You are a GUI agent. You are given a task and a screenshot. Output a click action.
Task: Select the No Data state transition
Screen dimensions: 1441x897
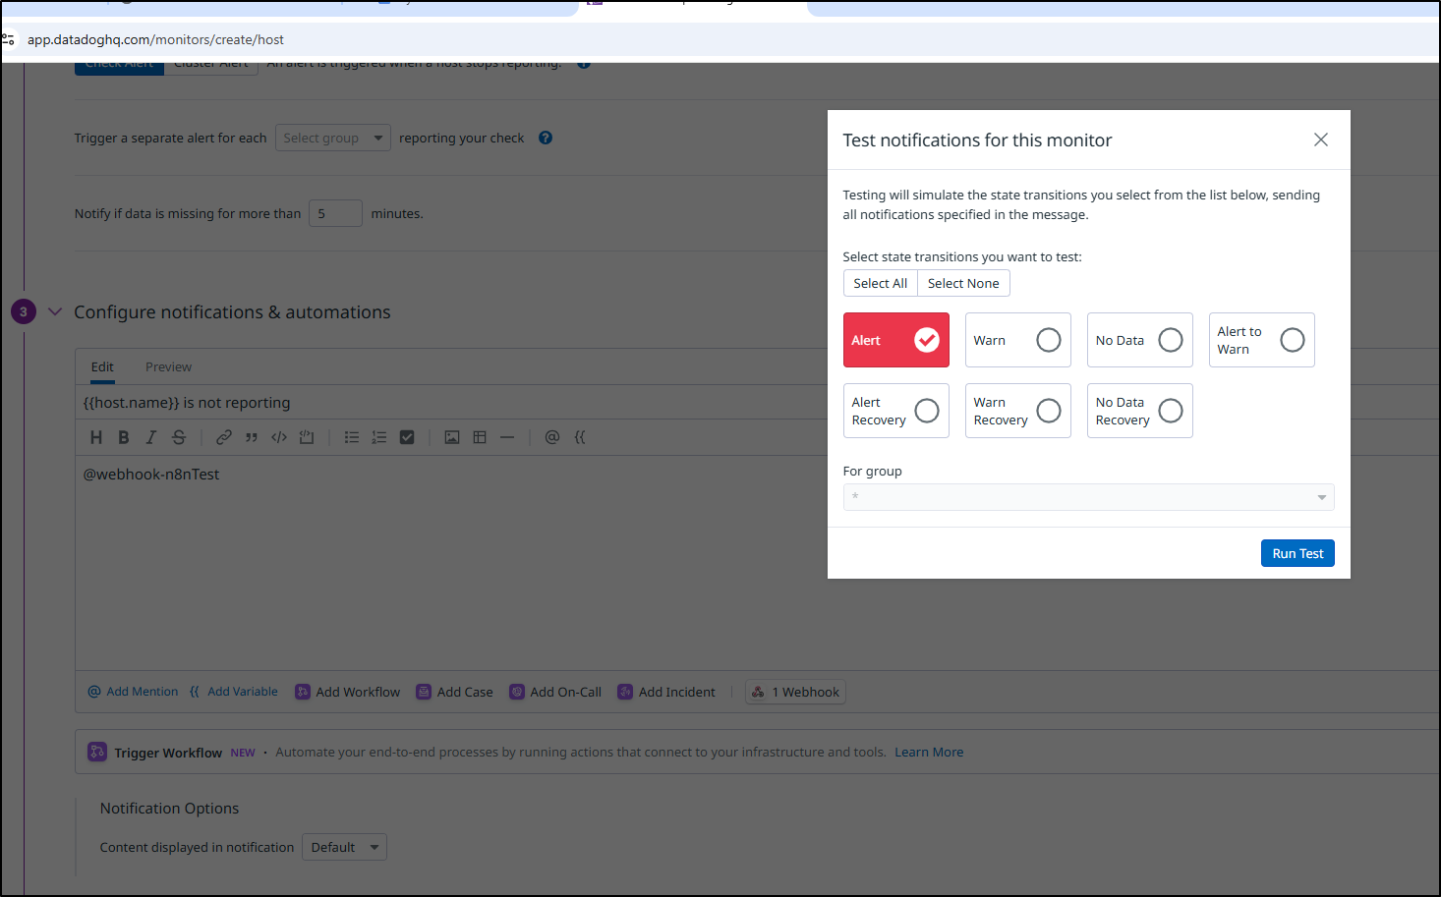pos(1140,340)
